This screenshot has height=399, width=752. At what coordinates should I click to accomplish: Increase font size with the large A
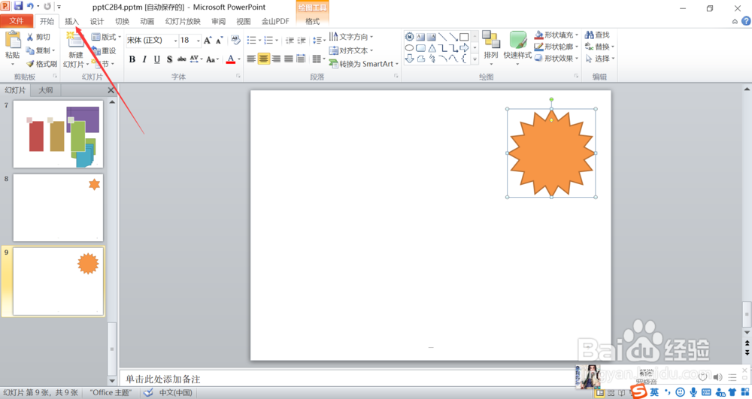pyautogui.click(x=208, y=41)
